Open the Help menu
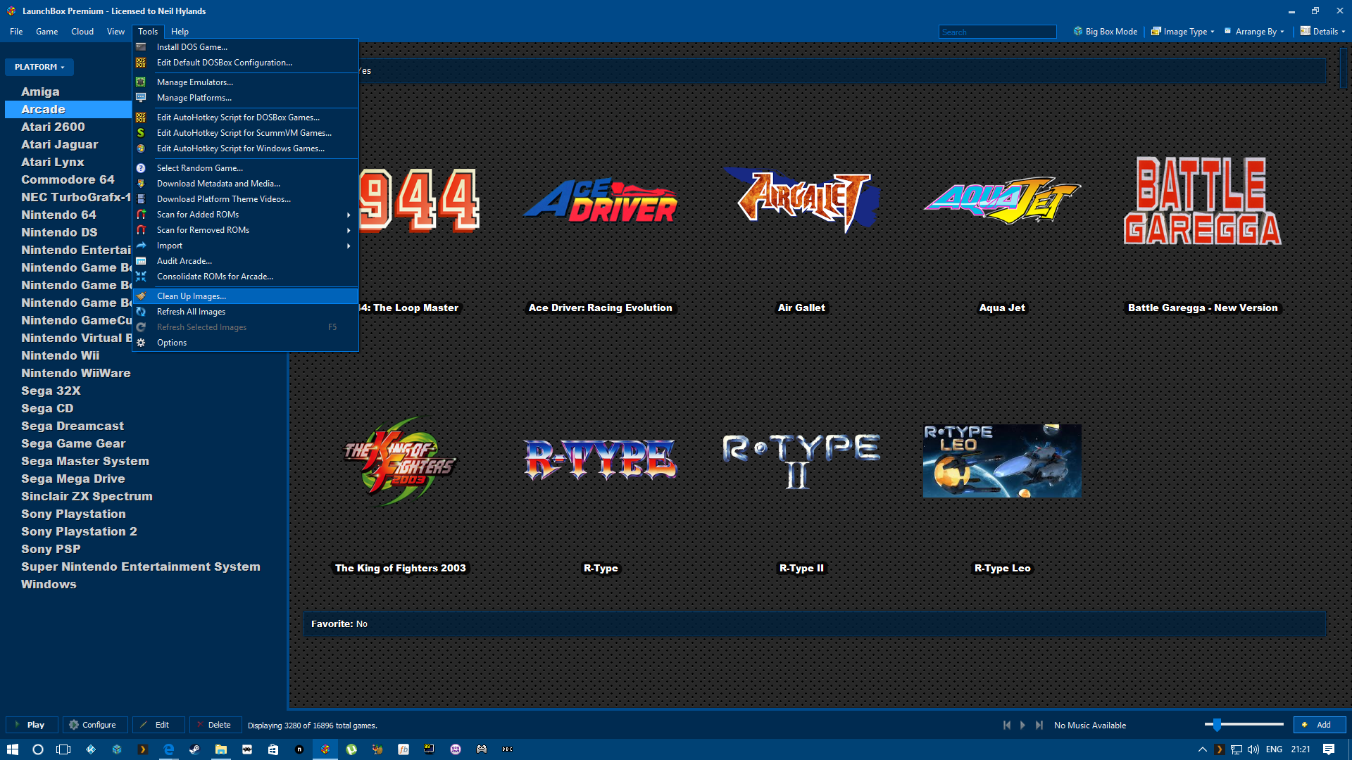1352x760 pixels. (180, 32)
